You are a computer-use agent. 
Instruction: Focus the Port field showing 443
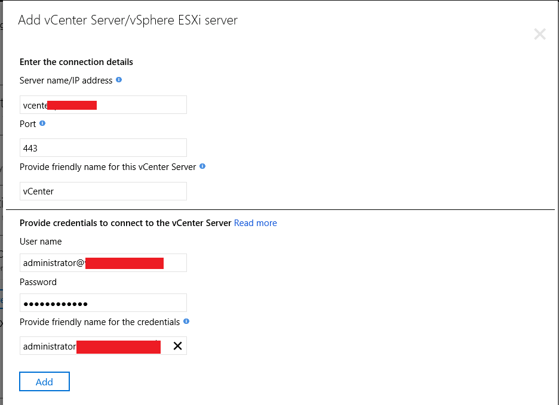click(103, 148)
